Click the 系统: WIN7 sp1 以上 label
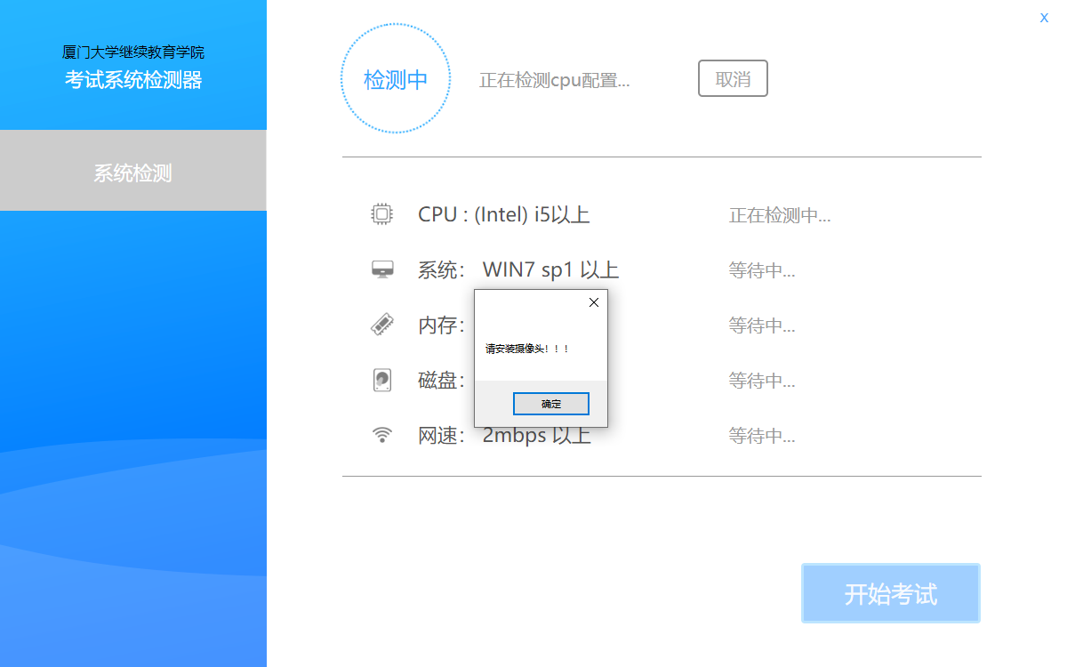 pyautogui.click(x=518, y=270)
